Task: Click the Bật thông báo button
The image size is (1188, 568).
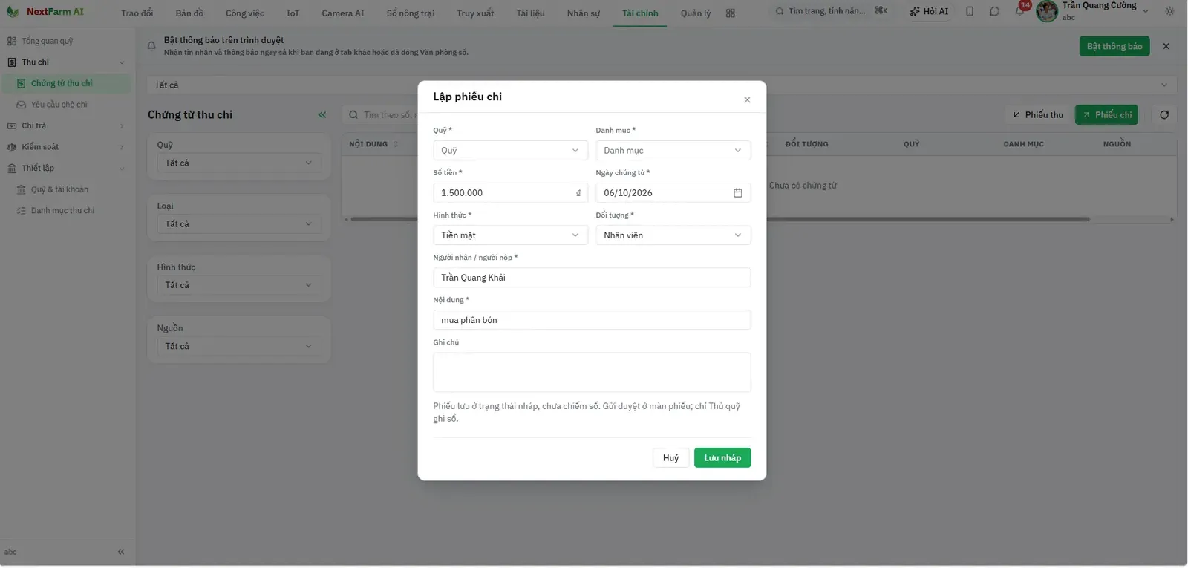Action: pos(1114,46)
